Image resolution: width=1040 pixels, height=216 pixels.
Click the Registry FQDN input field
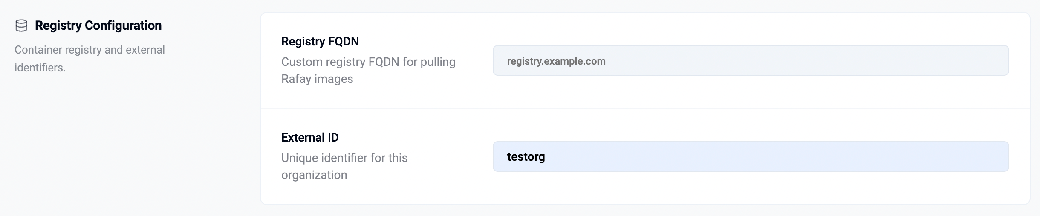point(751,60)
